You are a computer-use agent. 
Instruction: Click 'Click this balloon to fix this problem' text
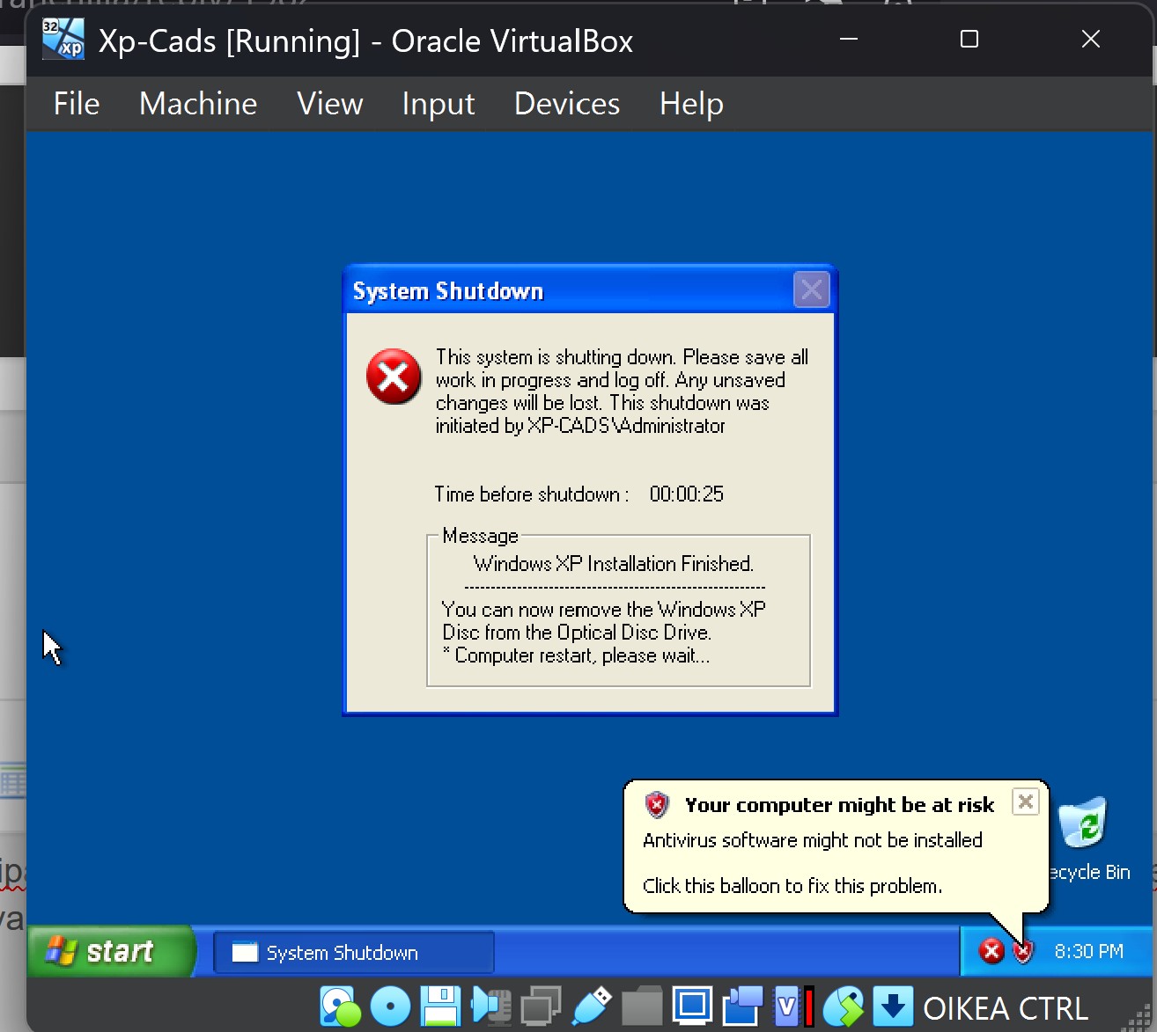click(792, 886)
